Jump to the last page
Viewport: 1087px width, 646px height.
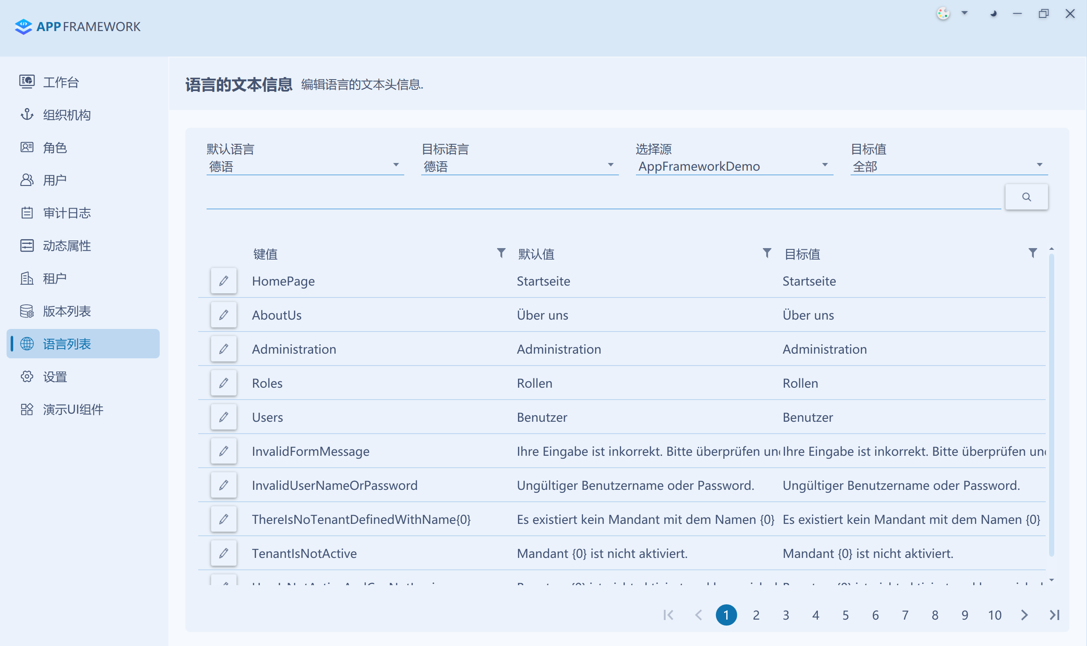1054,615
